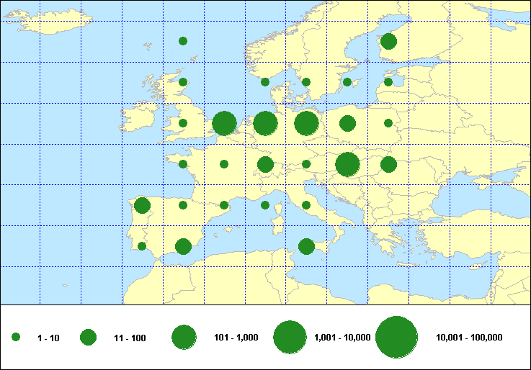Select the circle over northwest Spain
The height and width of the screenshot is (370, 531).
[142, 205]
